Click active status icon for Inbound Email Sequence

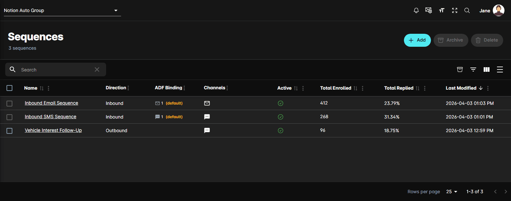pos(281,103)
